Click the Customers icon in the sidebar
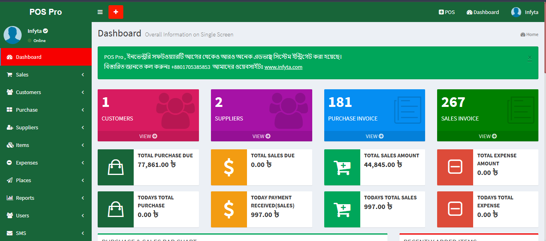 10,92
